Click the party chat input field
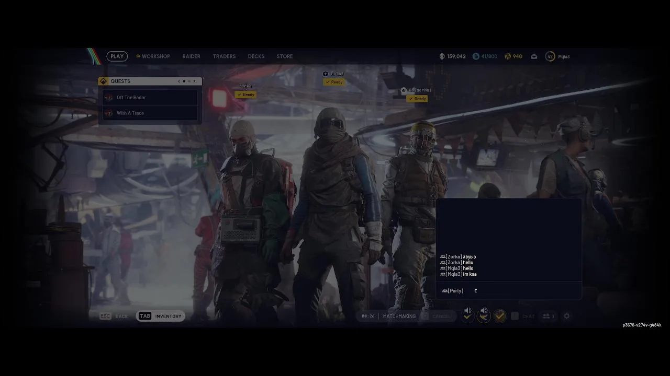Viewport: 670px width, 376px height. click(x=509, y=291)
